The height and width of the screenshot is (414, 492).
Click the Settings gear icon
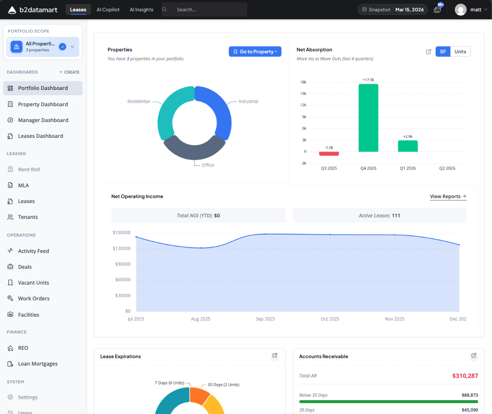(x=10, y=397)
